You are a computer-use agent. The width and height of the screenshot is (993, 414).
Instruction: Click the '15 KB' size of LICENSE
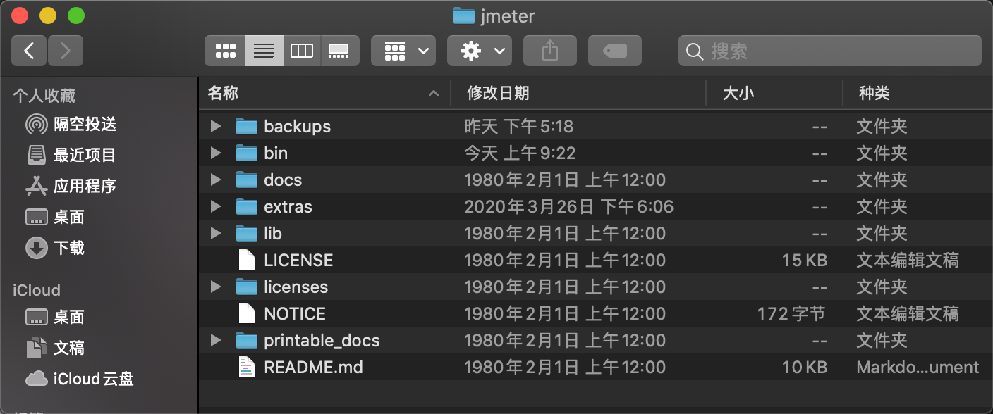tap(805, 261)
